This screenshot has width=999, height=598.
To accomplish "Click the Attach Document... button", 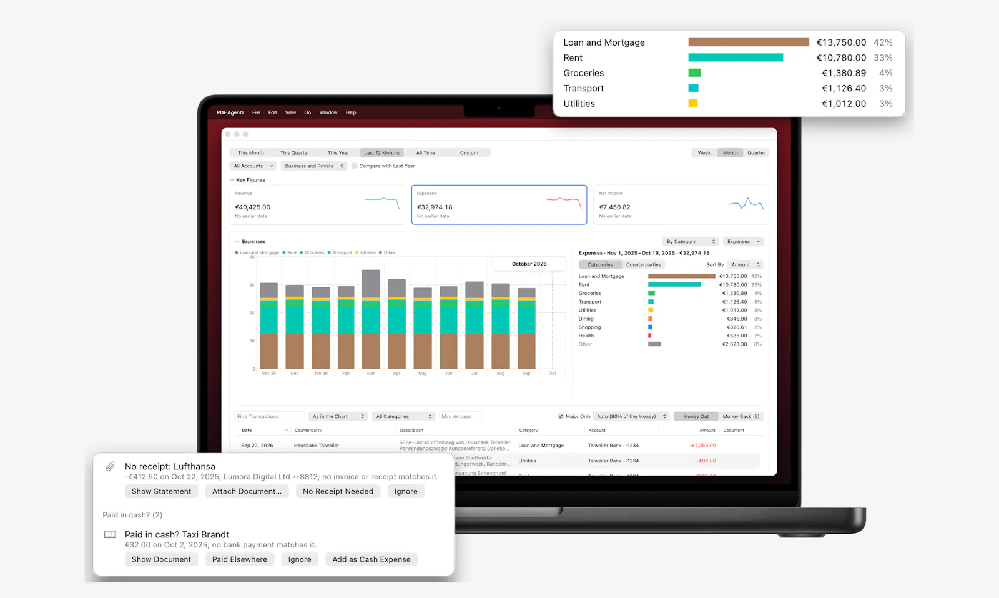I will point(247,491).
